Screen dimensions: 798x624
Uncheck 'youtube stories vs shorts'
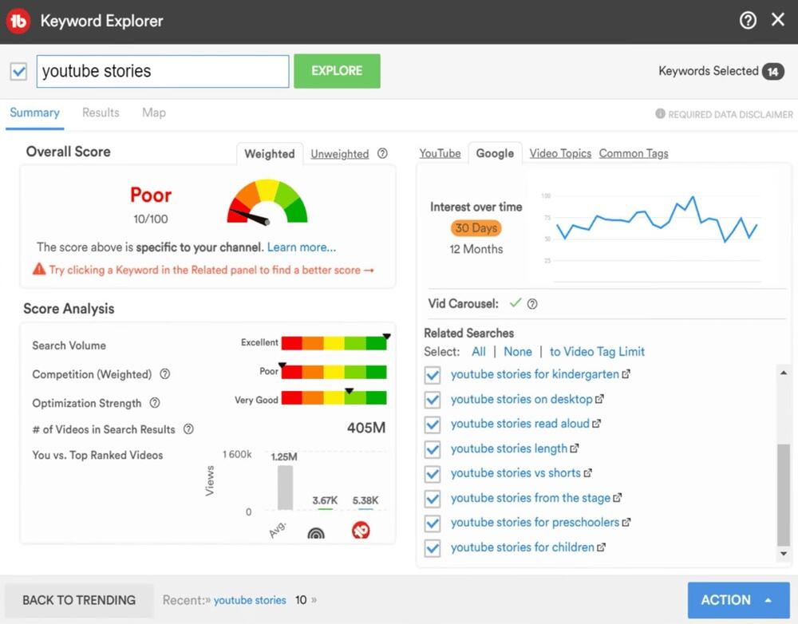(433, 474)
